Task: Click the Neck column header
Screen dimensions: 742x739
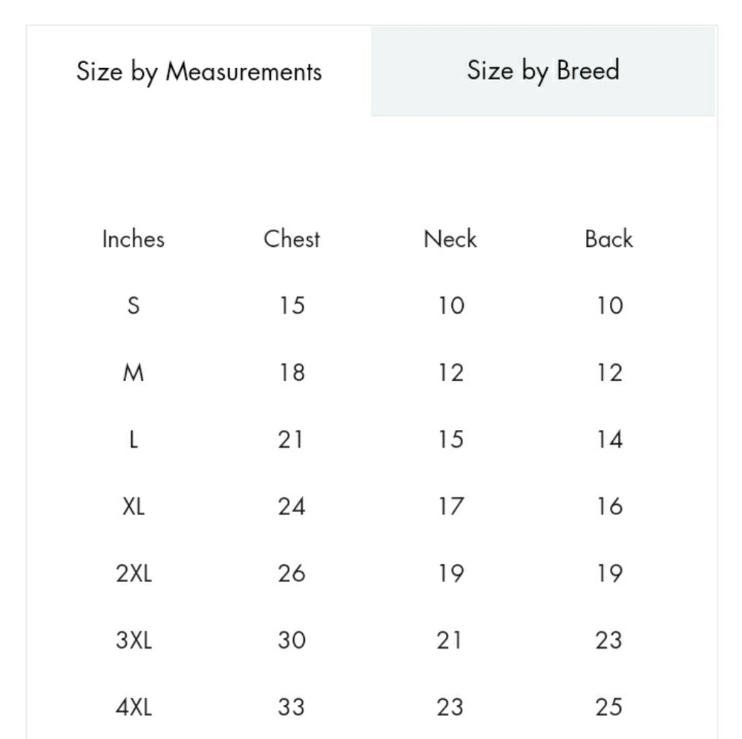Action: tap(450, 239)
